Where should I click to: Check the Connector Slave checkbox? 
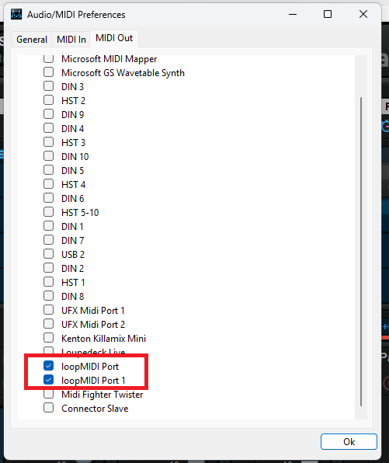[48, 408]
